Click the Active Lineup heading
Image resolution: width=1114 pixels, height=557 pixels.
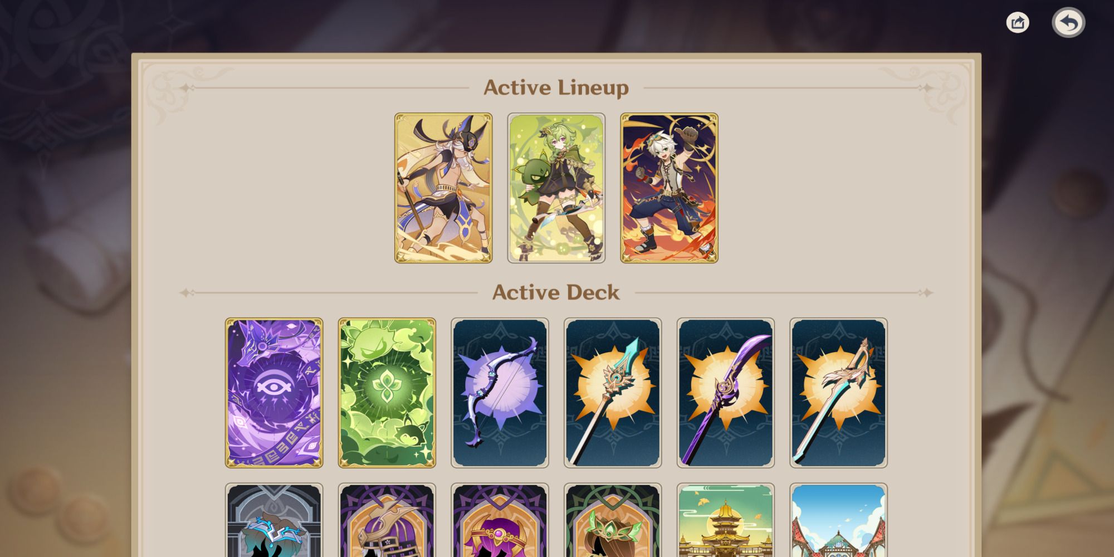pyautogui.click(x=556, y=88)
